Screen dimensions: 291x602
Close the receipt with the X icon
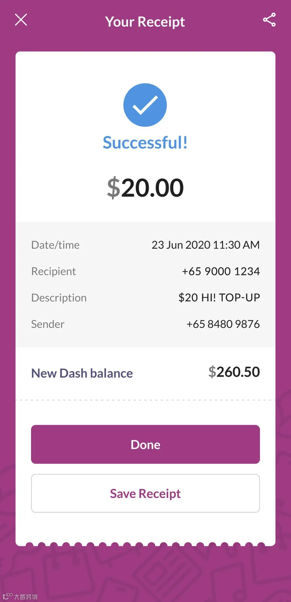(21, 20)
